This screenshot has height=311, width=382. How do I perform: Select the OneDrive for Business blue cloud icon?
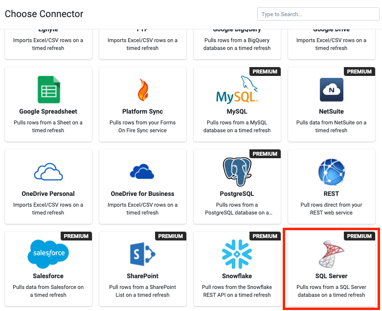coord(142,171)
